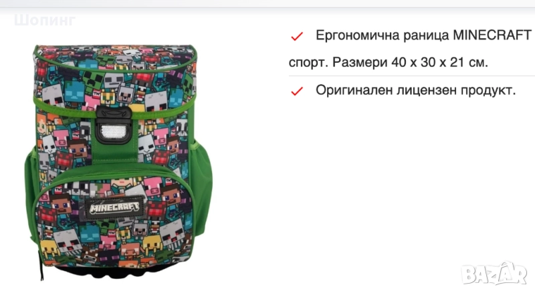The width and height of the screenshot is (535, 293).
Task: Click the silver reflective panel inside the buckle
Action: click(x=114, y=131)
